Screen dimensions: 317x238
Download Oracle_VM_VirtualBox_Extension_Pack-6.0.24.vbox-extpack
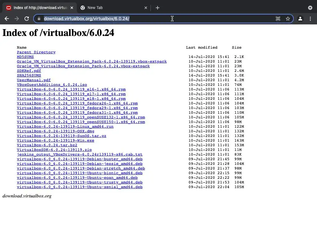[83, 66]
